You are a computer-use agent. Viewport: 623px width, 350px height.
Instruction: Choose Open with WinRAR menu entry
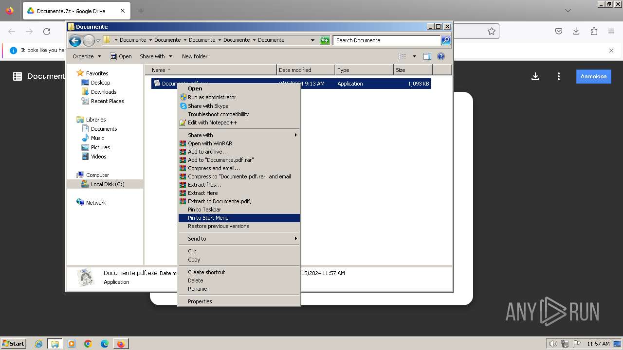pos(239,143)
